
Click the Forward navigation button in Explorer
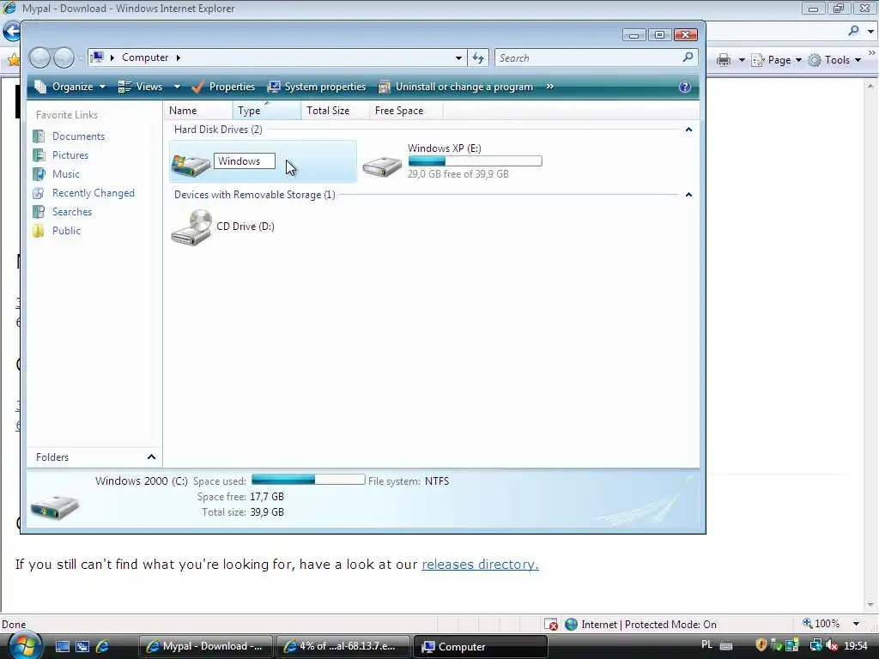[64, 57]
